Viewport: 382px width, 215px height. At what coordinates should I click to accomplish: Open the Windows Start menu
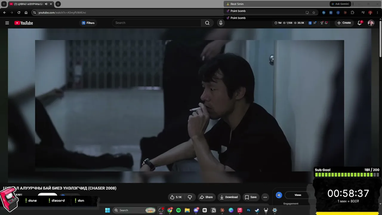[107, 210]
